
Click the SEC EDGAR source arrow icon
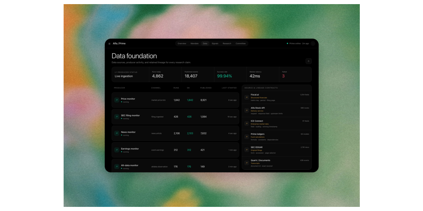coord(247,150)
